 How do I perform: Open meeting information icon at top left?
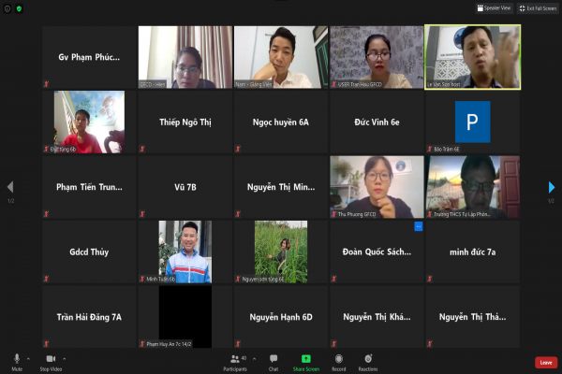pyautogui.click(x=7, y=8)
